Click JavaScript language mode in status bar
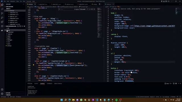 coord(167,97)
